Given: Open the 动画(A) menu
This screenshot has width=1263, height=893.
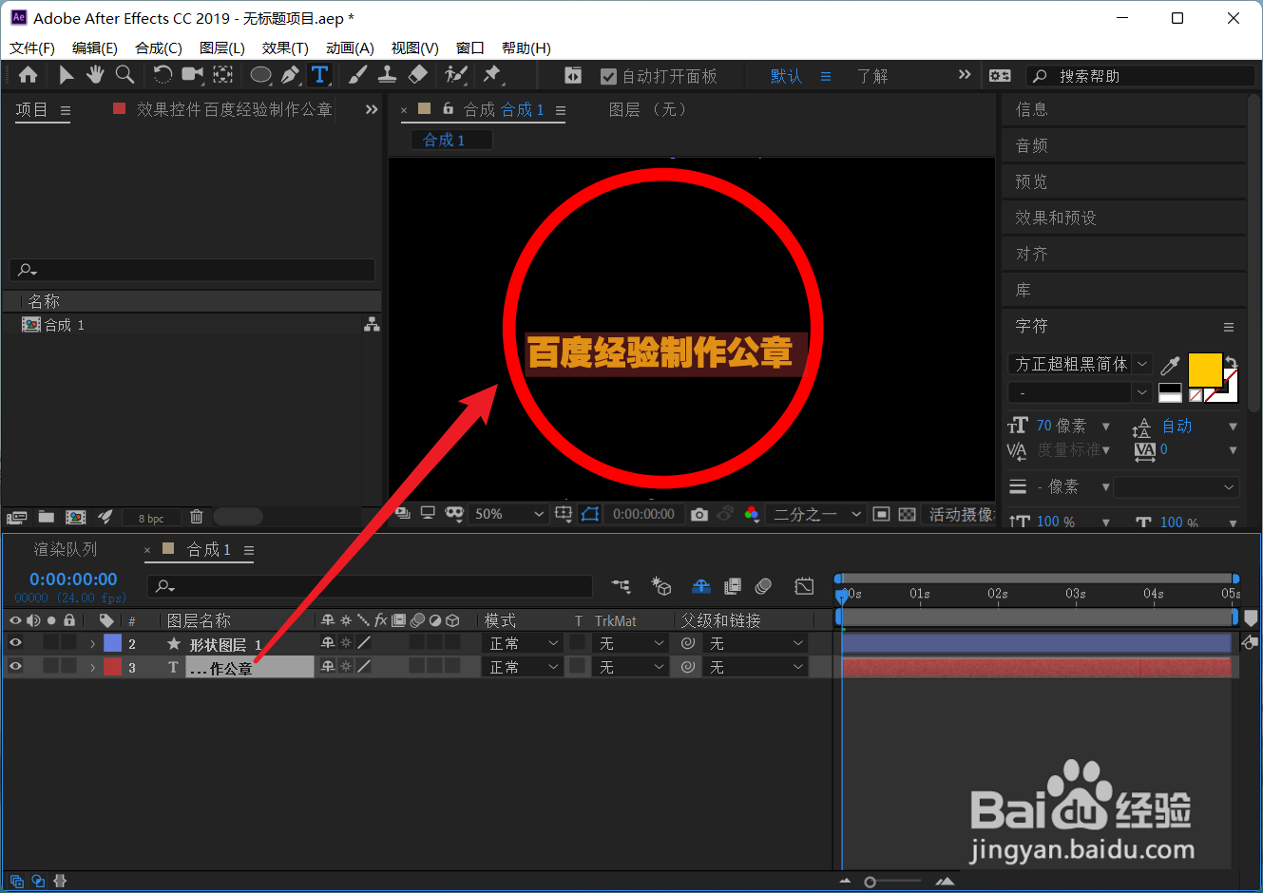Looking at the screenshot, I should coord(350,47).
